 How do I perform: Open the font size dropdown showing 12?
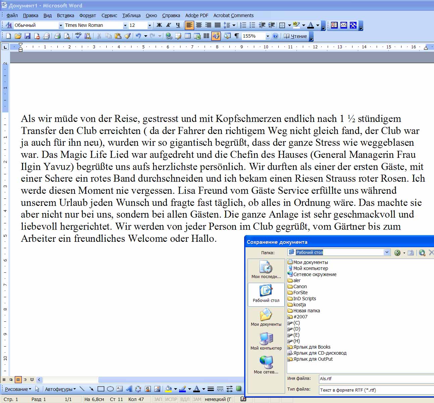click(150, 26)
